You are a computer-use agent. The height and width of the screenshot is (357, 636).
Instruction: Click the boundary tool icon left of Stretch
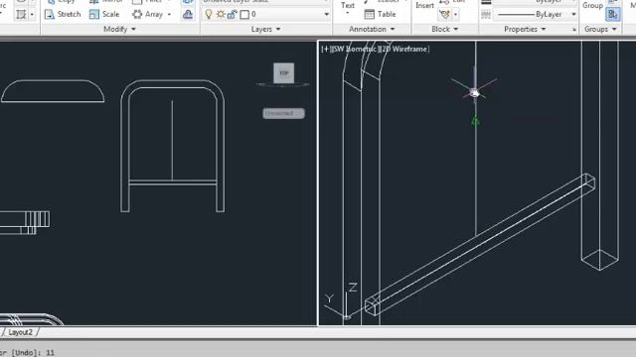(x=21, y=14)
